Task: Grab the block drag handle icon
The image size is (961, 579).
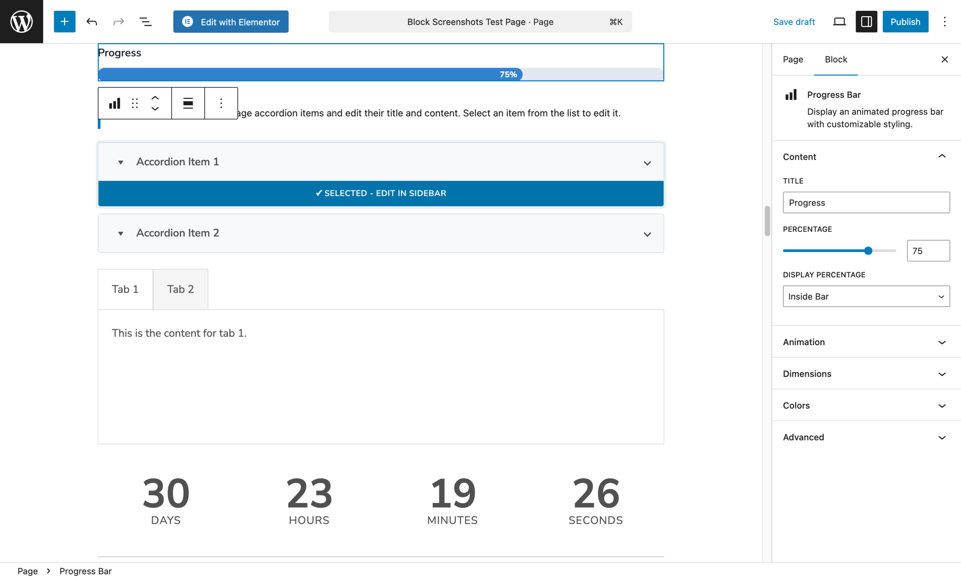Action: [x=134, y=103]
